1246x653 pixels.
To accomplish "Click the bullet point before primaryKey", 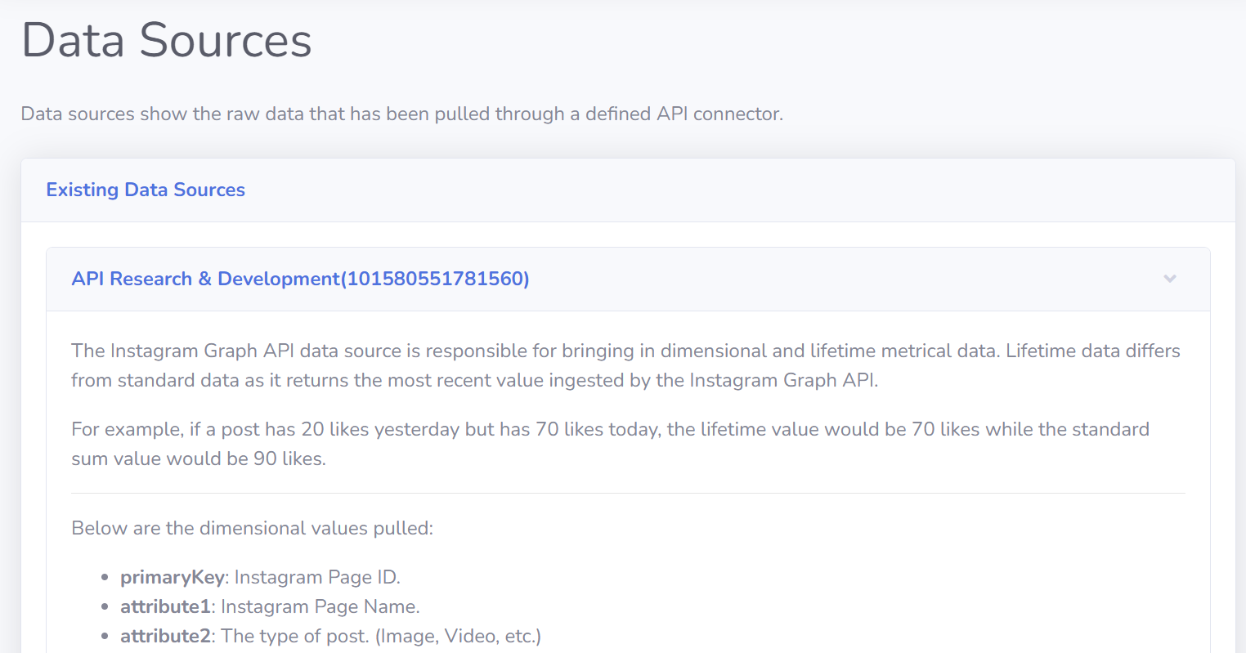I will [x=105, y=578].
